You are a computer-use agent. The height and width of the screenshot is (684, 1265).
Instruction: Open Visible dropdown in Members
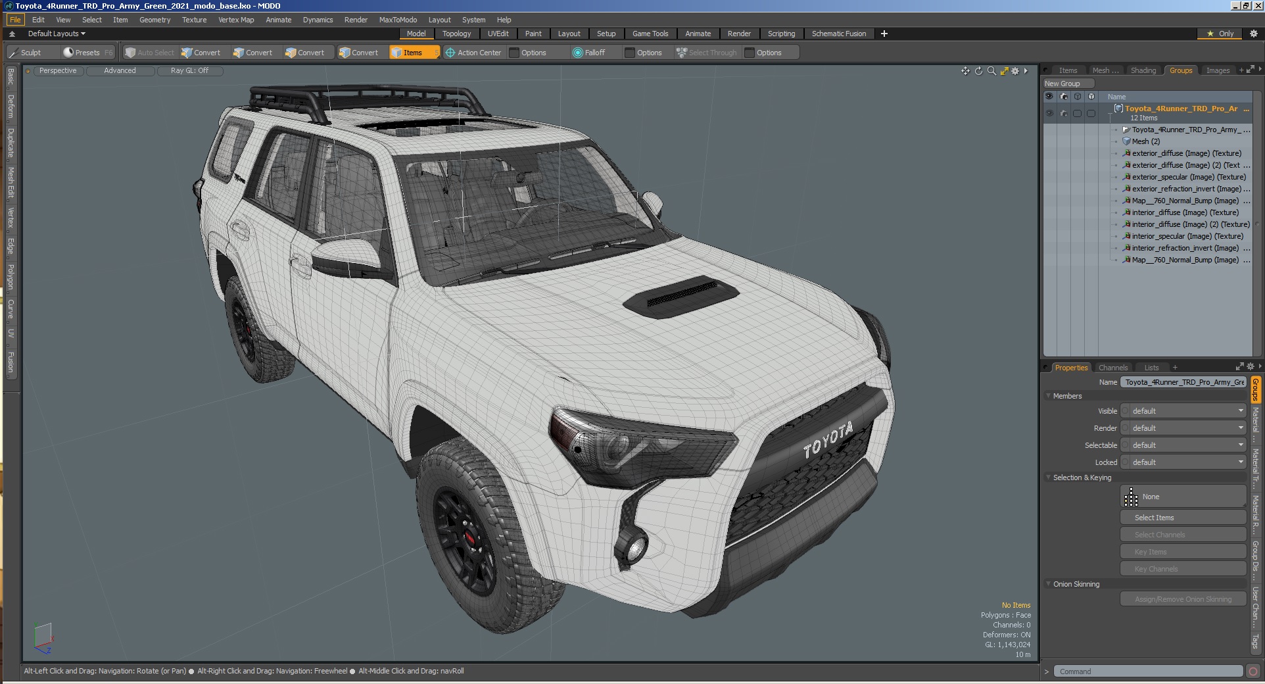click(1183, 411)
